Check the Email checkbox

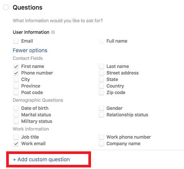tap(16, 41)
